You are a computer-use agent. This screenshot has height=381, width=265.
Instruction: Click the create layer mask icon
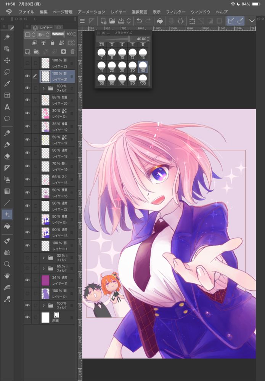tap(63, 51)
